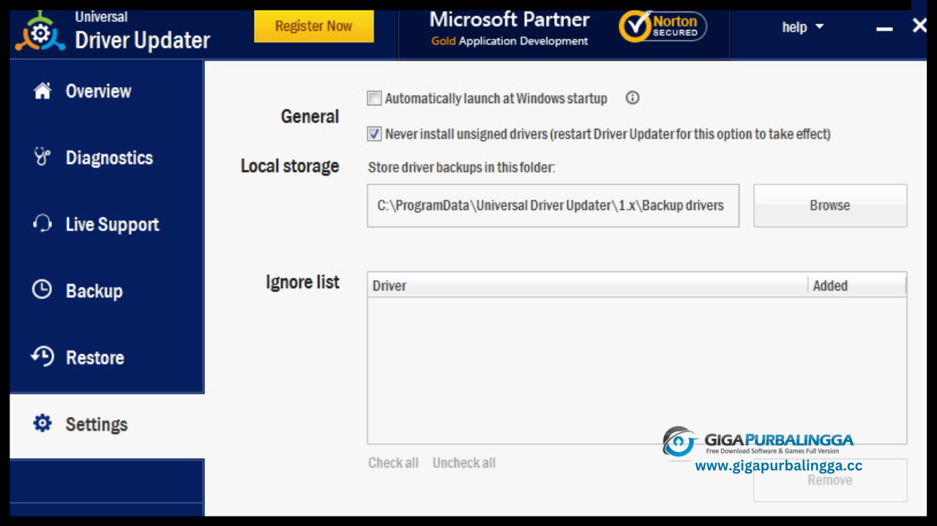Minimize the Driver Updater window
This screenshot has width=937, height=526.
coord(884,28)
